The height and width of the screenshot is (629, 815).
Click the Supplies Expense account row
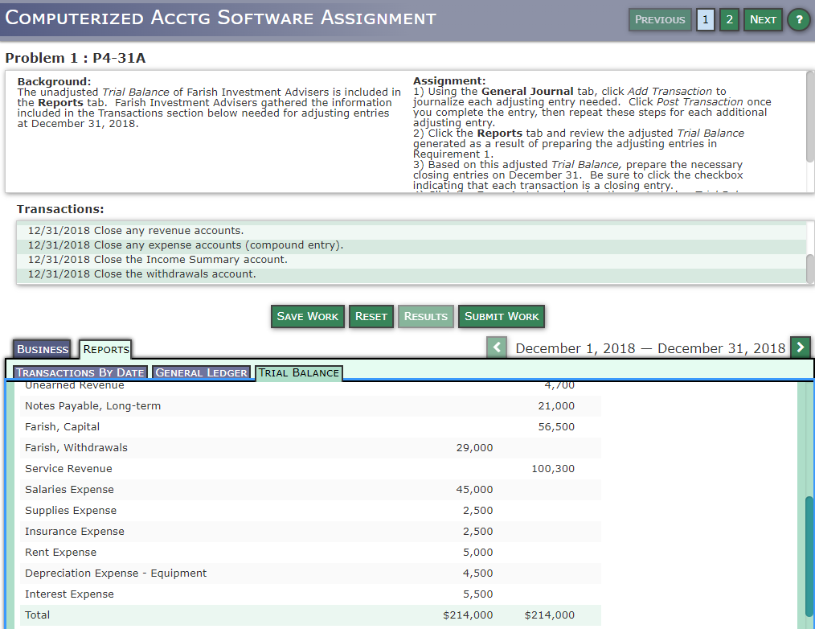(310, 511)
